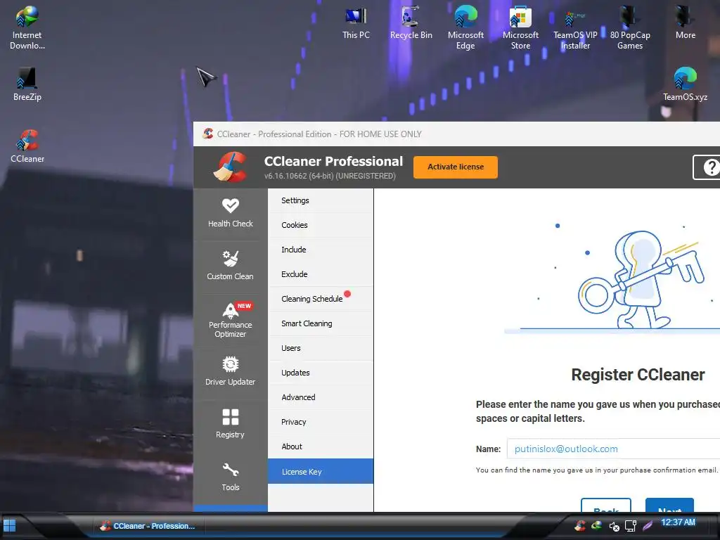Click the CCleaner taskbar button

[148, 526]
